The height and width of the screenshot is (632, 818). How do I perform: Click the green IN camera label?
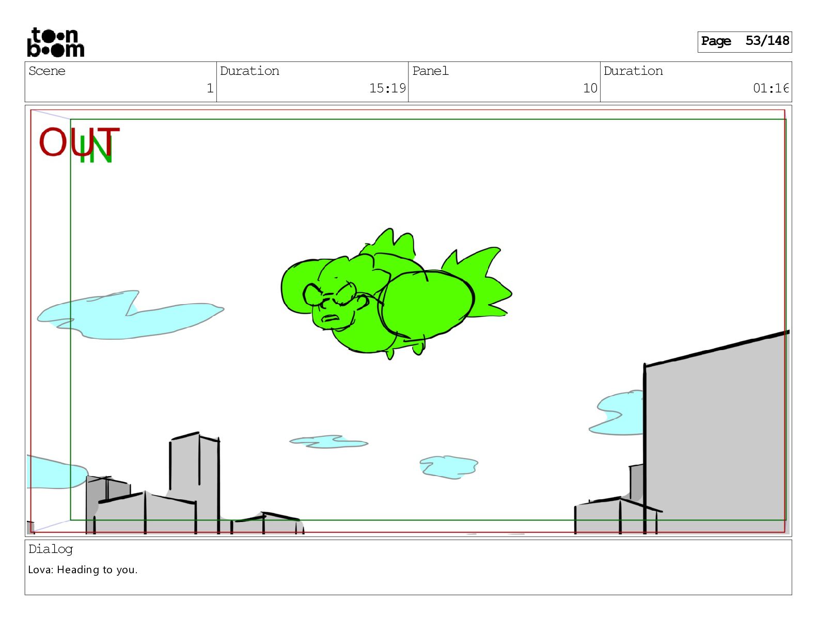(96, 150)
